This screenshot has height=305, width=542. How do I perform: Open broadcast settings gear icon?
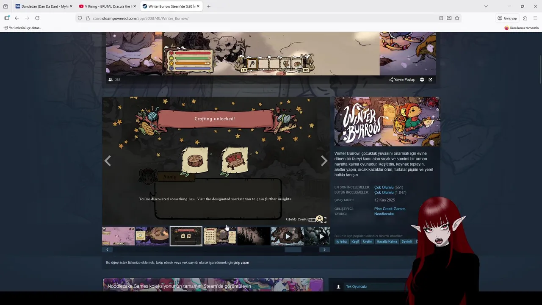(422, 80)
